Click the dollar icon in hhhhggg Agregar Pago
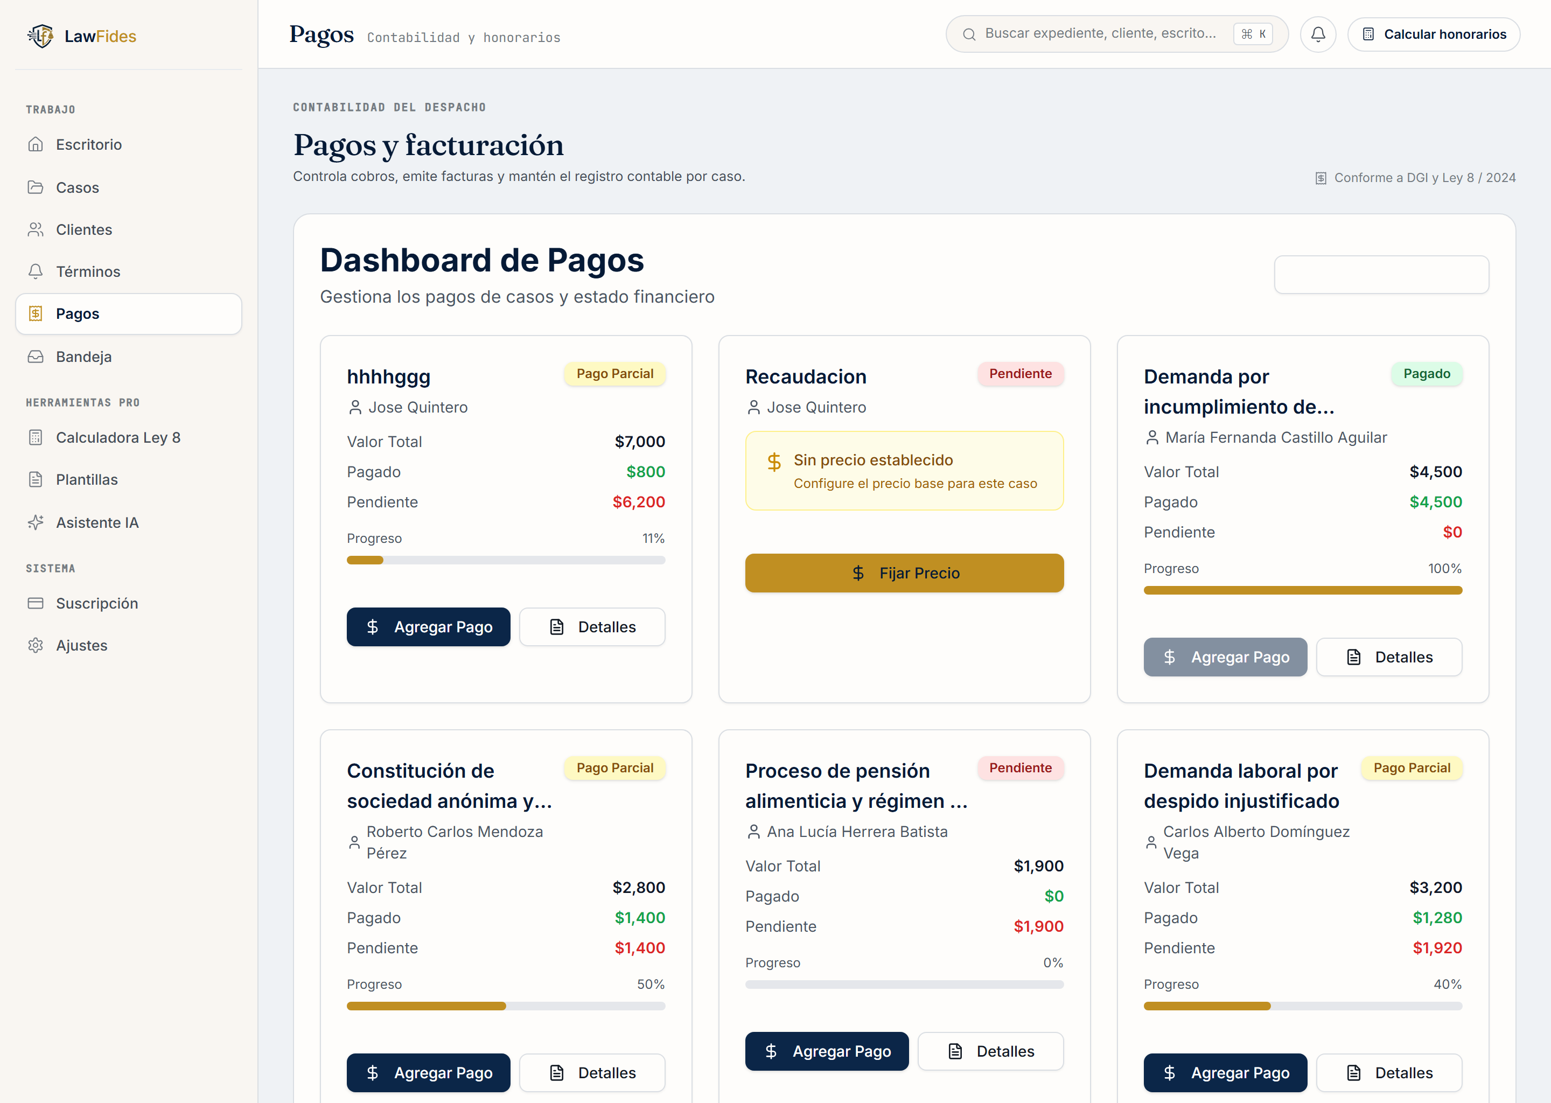Viewport: 1551px width, 1103px height. point(373,627)
